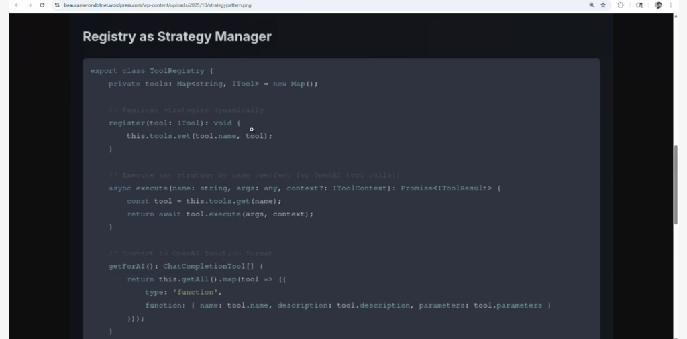Reload the strategypattern.png page
This screenshot has height=339, width=687.
click(x=42, y=5)
